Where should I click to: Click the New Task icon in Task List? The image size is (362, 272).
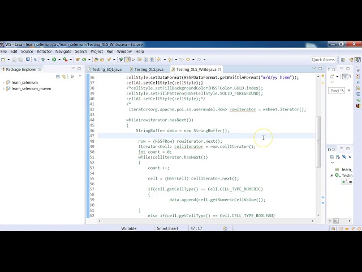coord(332,76)
